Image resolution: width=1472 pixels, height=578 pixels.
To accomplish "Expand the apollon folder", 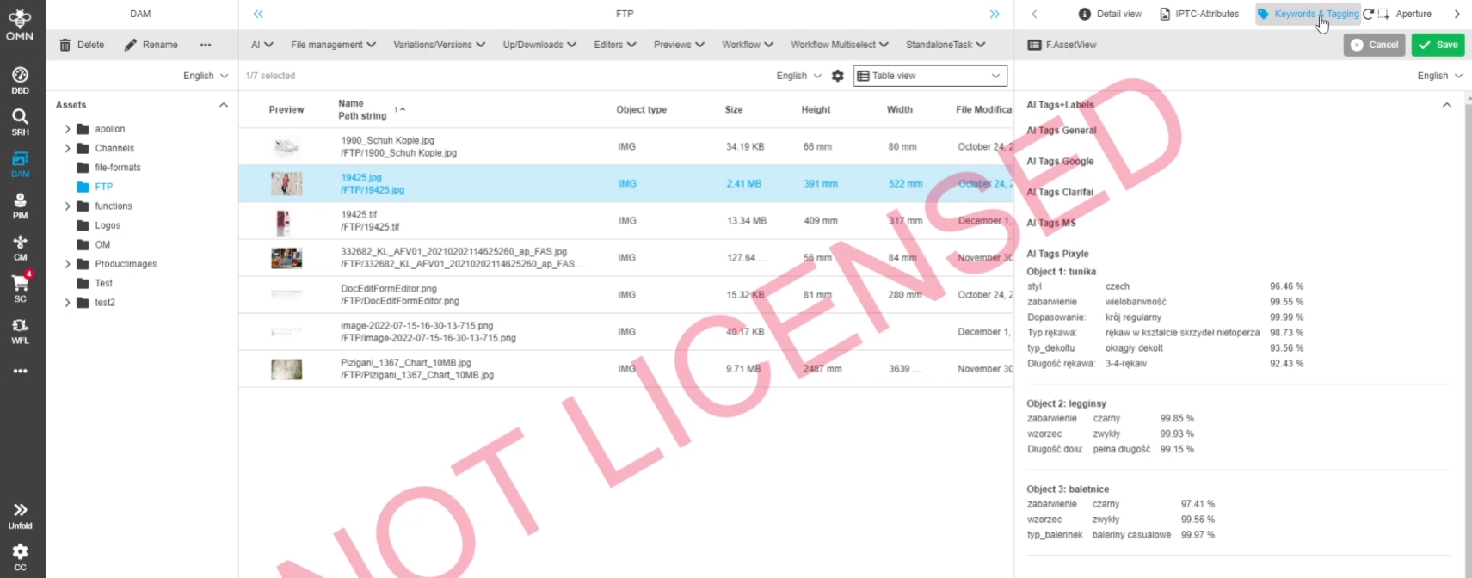I will tap(67, 129).
